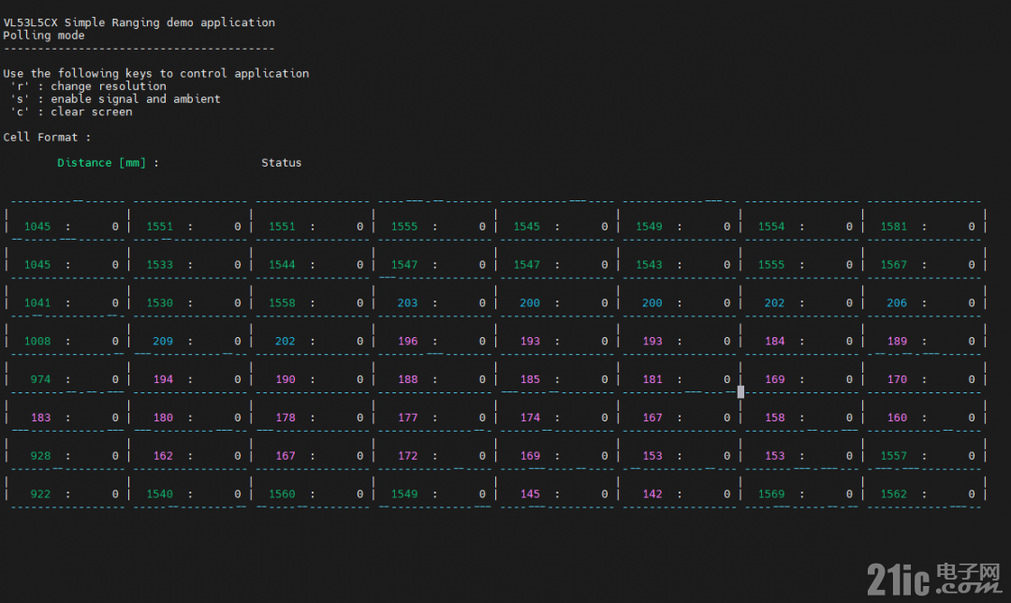Click the terminal cursor block
1011x603 pixels.
740,392
